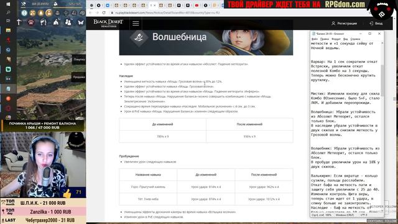This screenshot has height=224, width=398.
Task: Open the Windows Start menu
Action: pos(8,4)
